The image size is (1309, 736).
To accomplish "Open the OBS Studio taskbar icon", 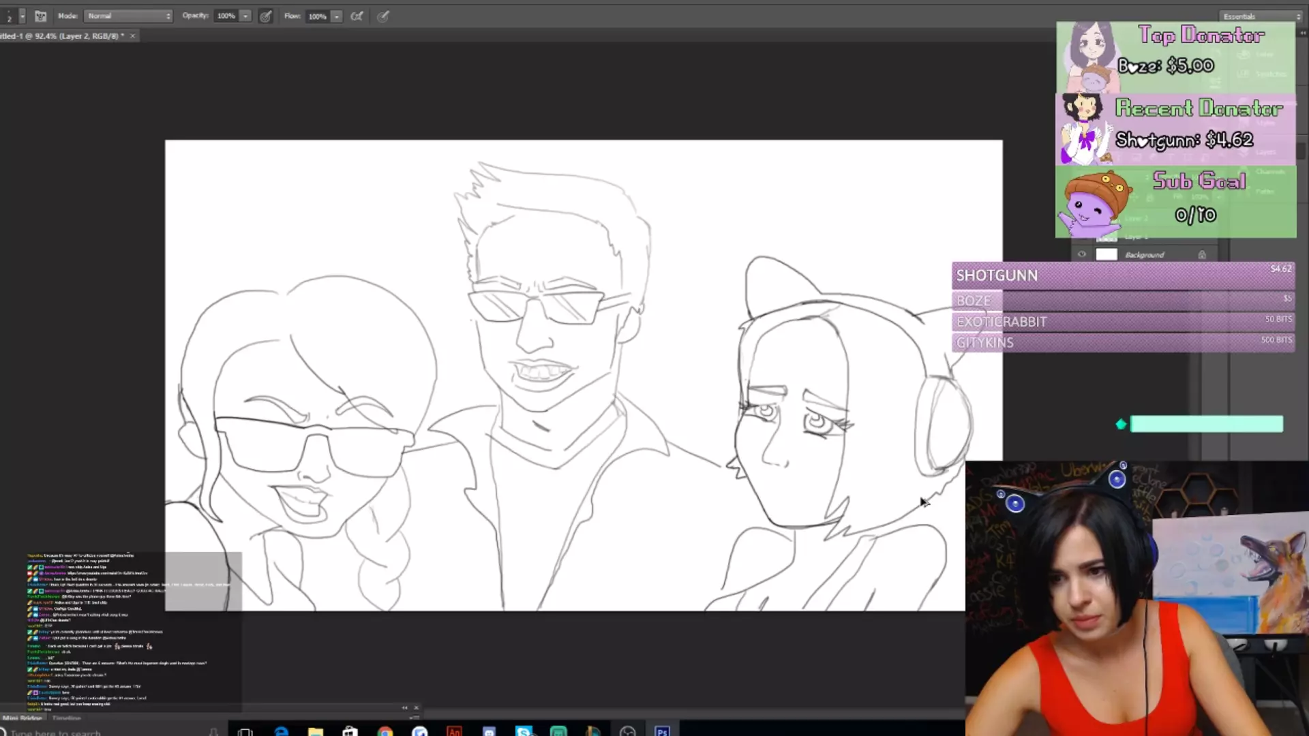I will 628,732.
